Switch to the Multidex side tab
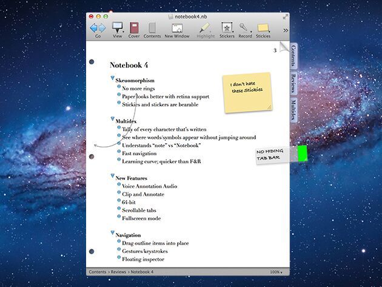 point(293,110)
